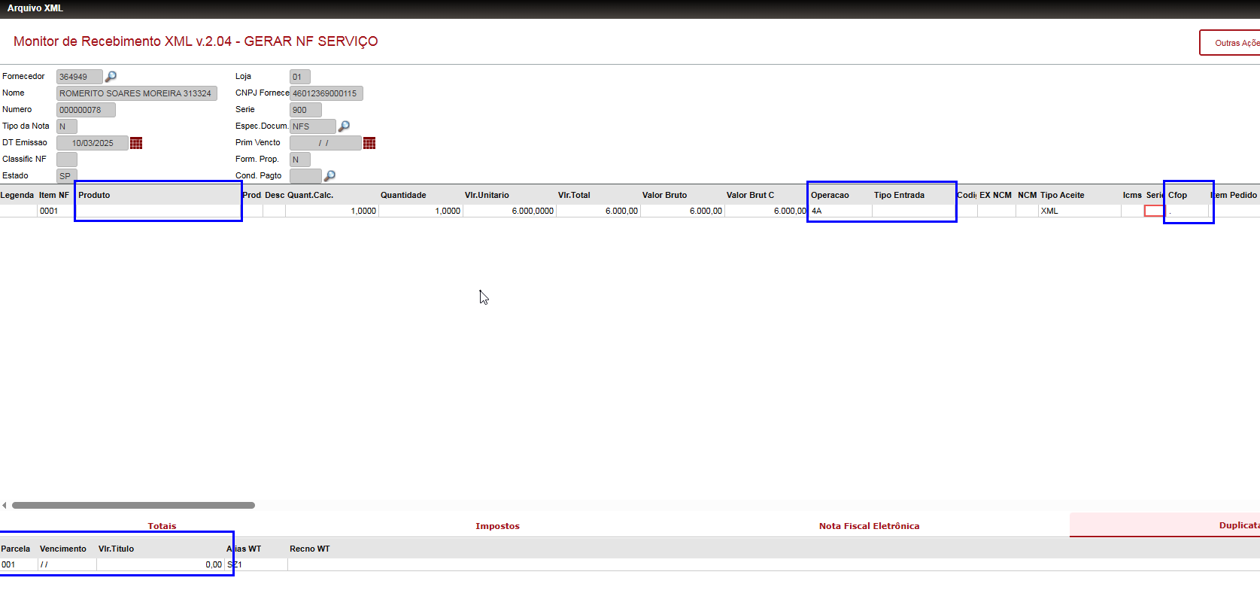
Task: Click the Loja field
Action: [300, 77]
